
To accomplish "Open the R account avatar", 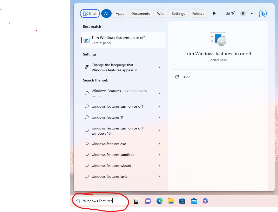I will click(x=243, y=13).
